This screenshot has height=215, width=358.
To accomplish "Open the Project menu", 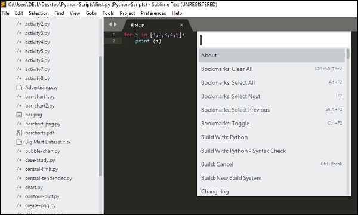I will (127, 13).
